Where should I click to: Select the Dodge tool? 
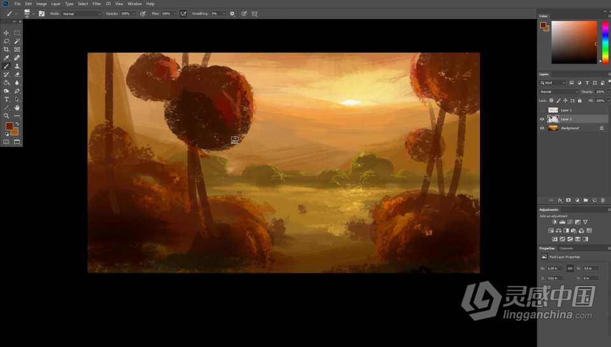pos(6,91)
